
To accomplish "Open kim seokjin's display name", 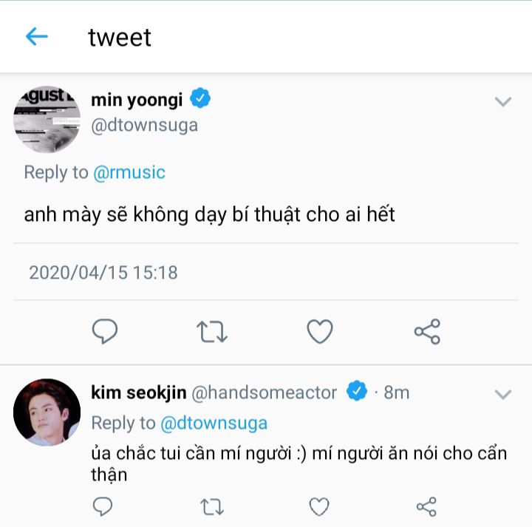I will coord(138,392).
